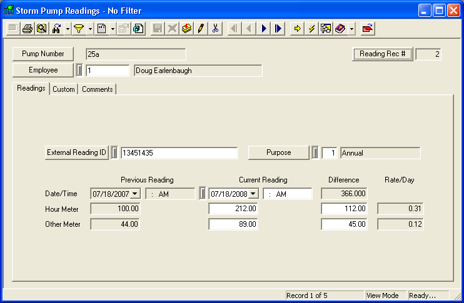Click the Employee number input field
464x303 pixels.
pos(108,71)
